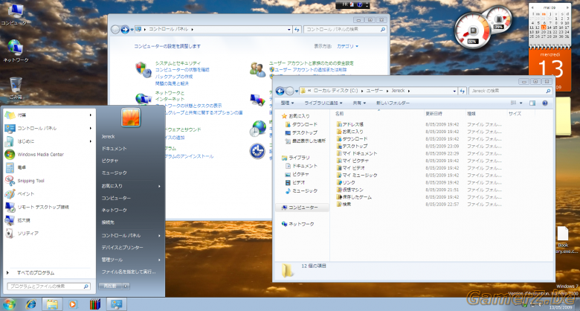Image resolution: width=580 pixels, height=311 pixels.
Task: Expand the 付箋 jump list arrow
Action: [x=90, y=115]
